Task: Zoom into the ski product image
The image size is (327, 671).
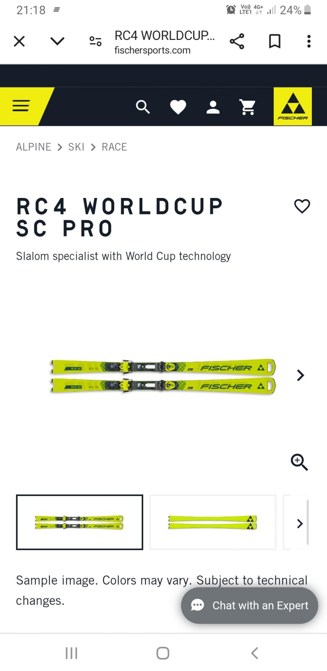Action: click(x=299, y=462)
